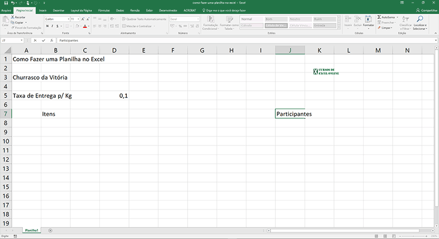Switch to the Inserir tab

click(43, 11)
